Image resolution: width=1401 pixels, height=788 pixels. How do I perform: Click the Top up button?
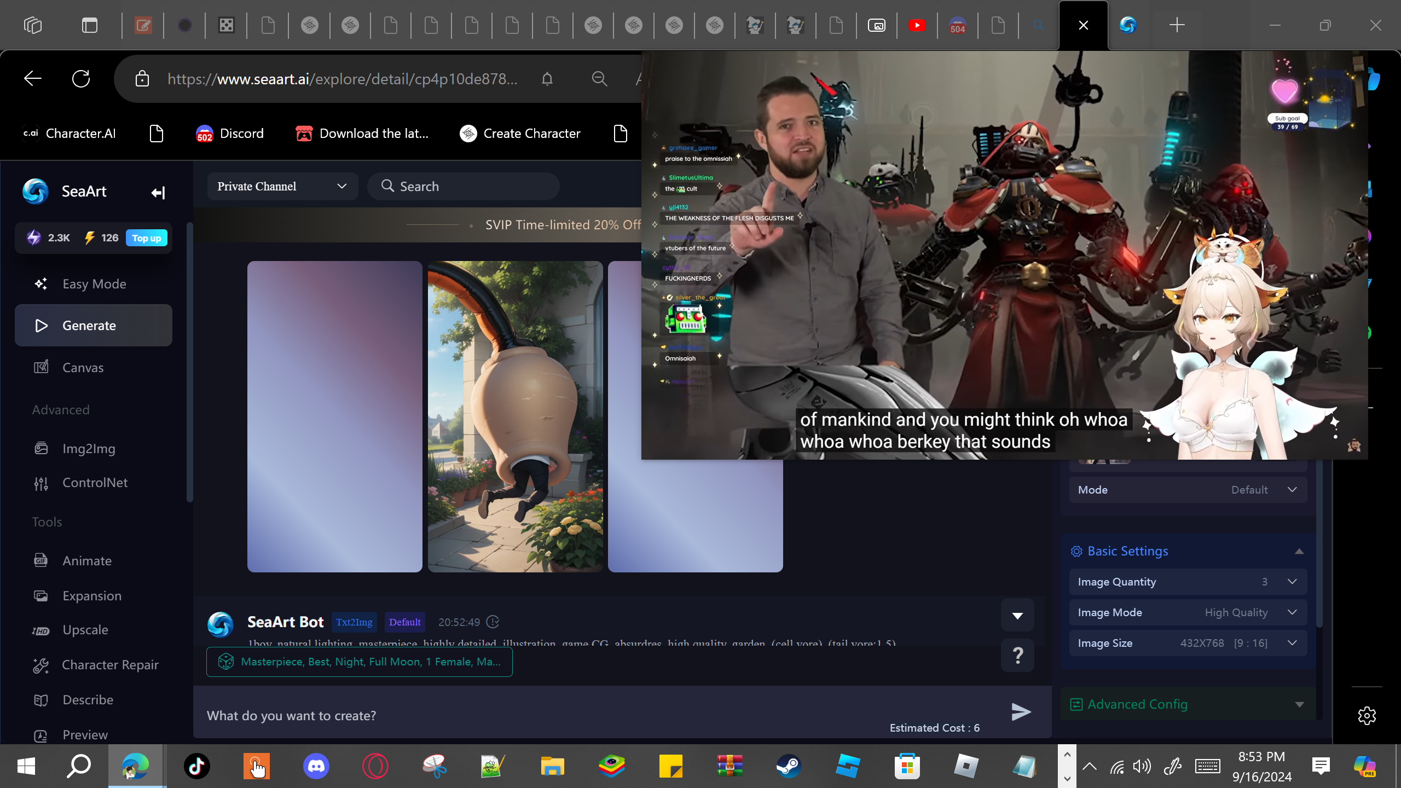pyautogui.click(x=147, y=238)
